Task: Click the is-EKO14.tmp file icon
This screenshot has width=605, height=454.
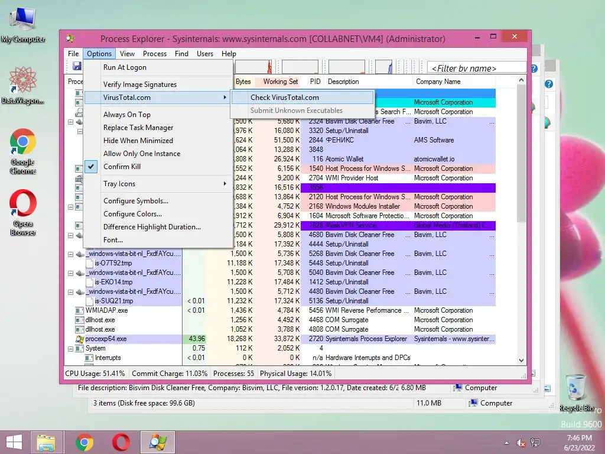Action: point(89,282)
